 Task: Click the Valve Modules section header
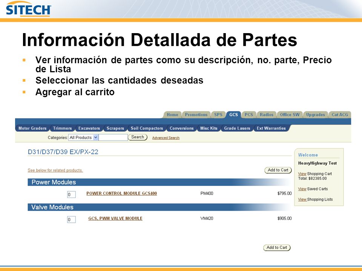[x=159, y=207]
